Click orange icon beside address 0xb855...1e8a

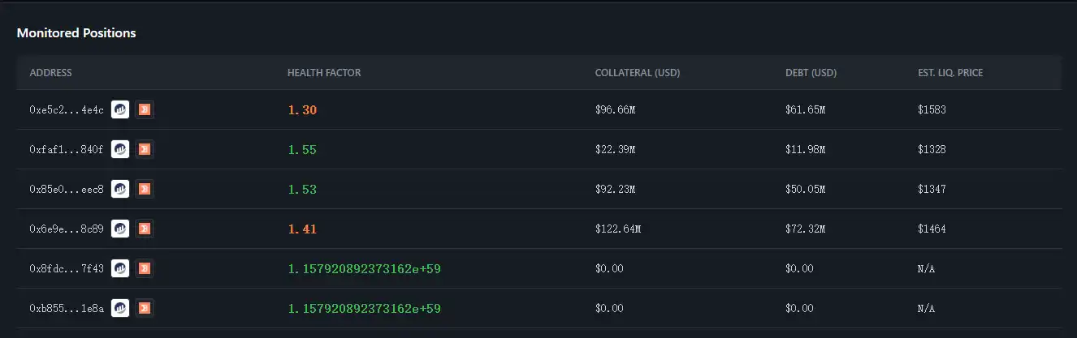pyautogui.click(x=145, y=308)
